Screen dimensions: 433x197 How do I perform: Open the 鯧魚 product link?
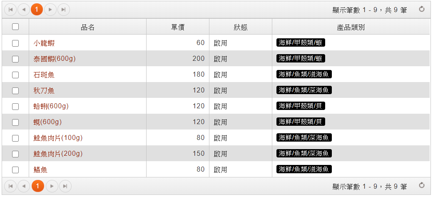[40, 170]
